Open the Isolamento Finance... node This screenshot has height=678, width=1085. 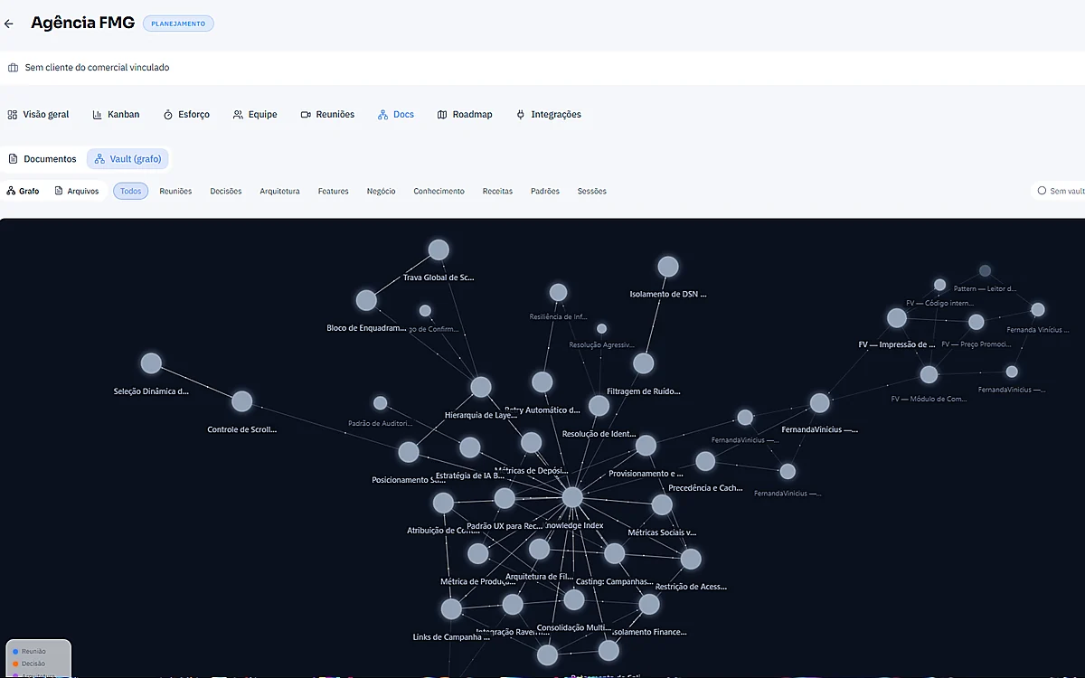tap(649, 604)
